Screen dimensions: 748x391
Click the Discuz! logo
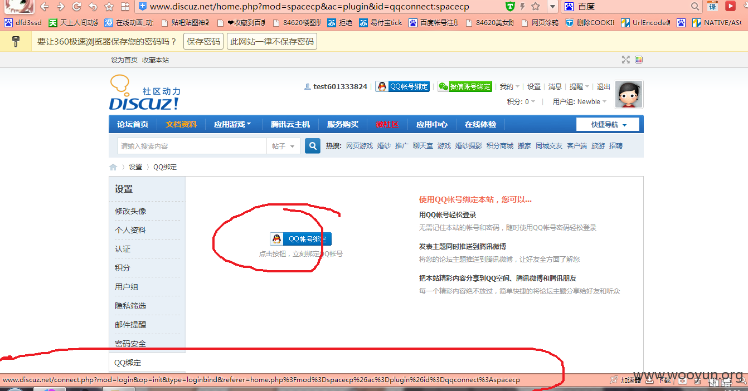145,93
